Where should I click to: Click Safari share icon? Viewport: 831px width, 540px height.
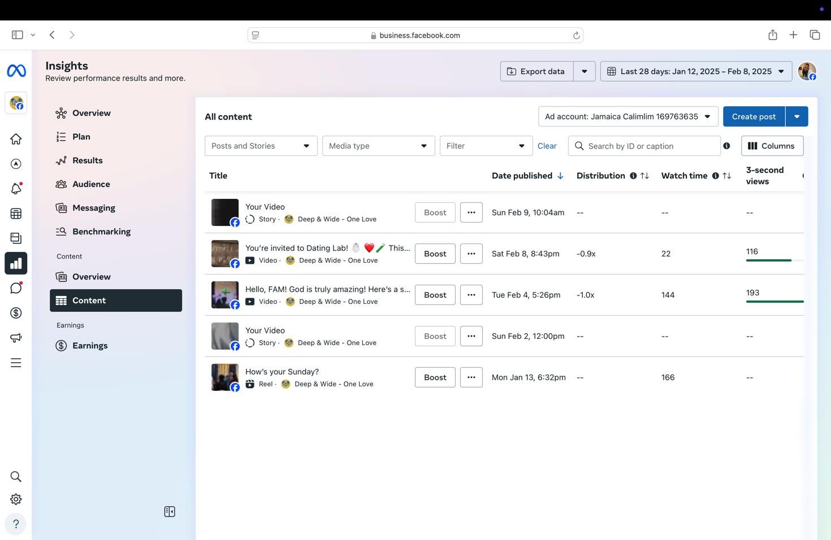click(x=773, y=34)
